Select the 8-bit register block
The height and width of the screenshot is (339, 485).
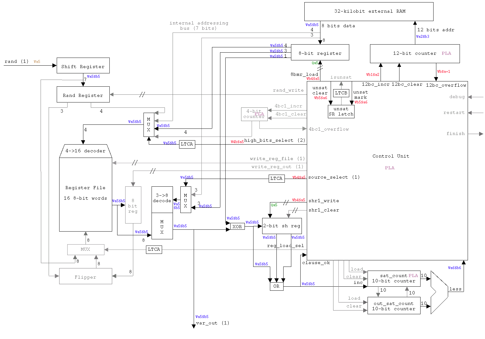pos(320,53)
